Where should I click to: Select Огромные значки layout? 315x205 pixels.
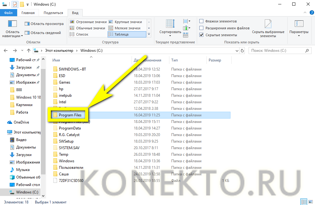(88, 22)
